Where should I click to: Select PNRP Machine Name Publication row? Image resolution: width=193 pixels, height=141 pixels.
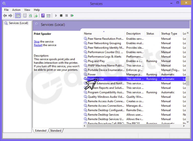(x=134, y=65)
